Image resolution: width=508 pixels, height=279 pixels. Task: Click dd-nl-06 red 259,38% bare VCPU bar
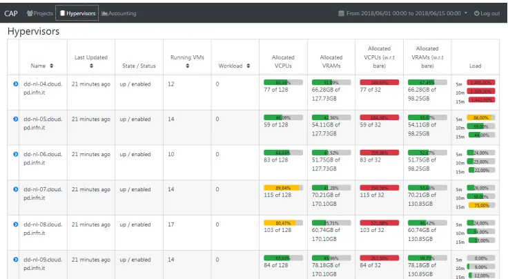(380, 153)
